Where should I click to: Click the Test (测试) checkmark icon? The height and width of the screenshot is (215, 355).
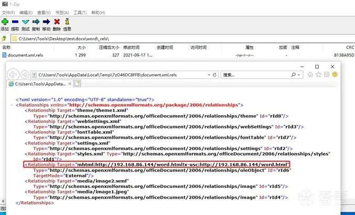coord(26,21)
